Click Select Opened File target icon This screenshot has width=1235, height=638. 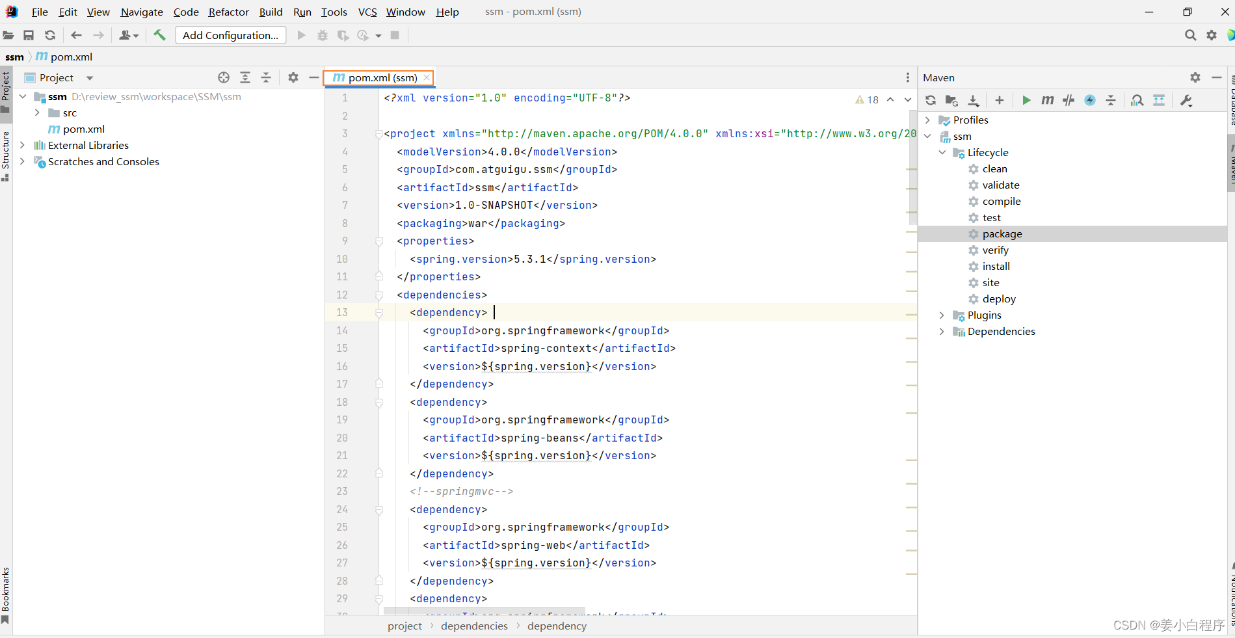coord(224,77)
